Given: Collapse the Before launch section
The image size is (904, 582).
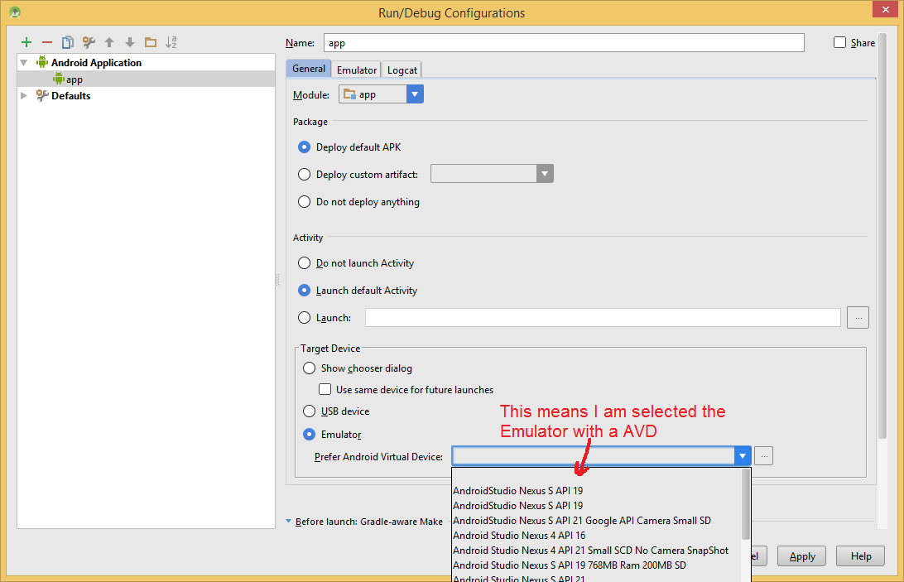Looking at the screenshot, I should tap(288, 522).
